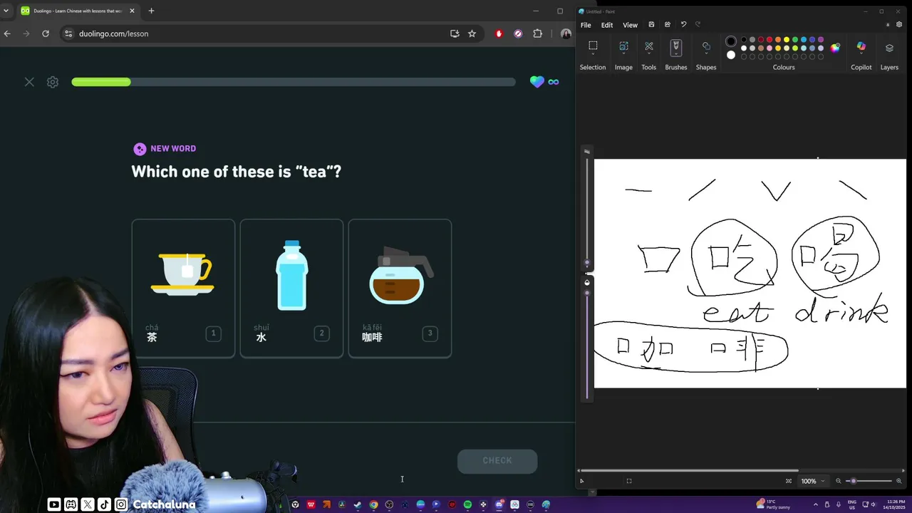Open the File menu in Paint

[x=586, y=25]
